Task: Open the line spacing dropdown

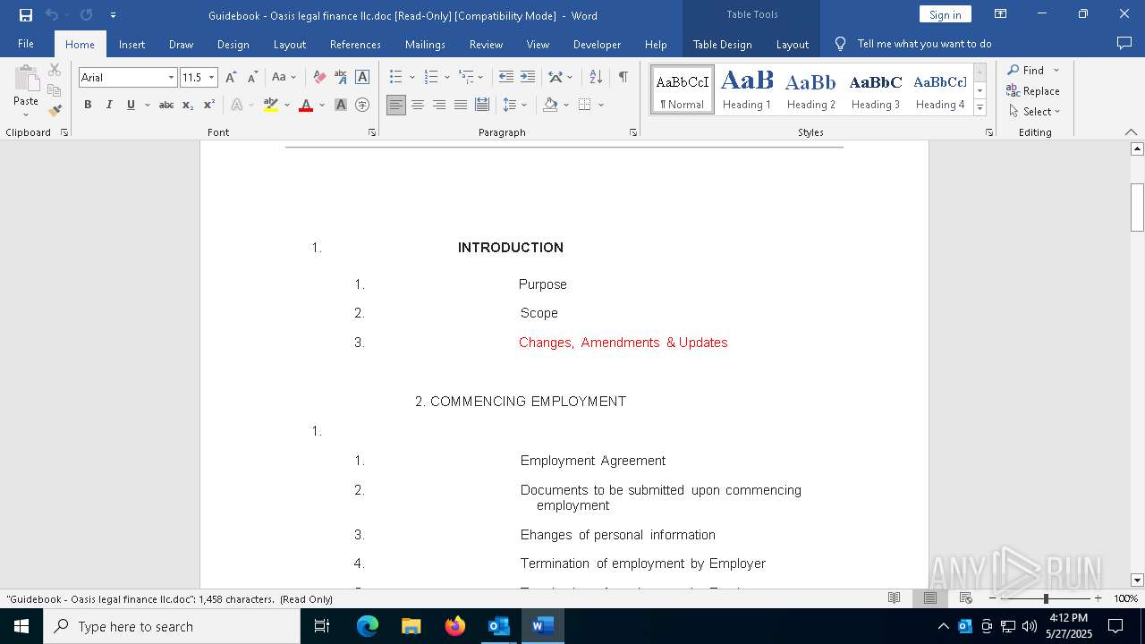Action: (515, 105)
